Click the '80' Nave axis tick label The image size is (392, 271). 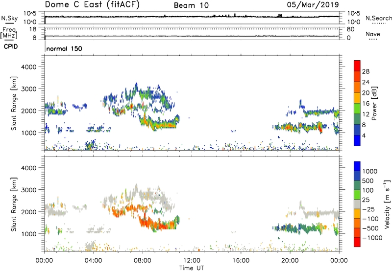(350, 29)
